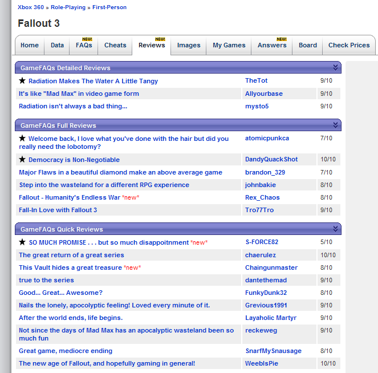The image size is (378, 373).
Task: Go to the Cheats tab
Action: click(115, 45)
